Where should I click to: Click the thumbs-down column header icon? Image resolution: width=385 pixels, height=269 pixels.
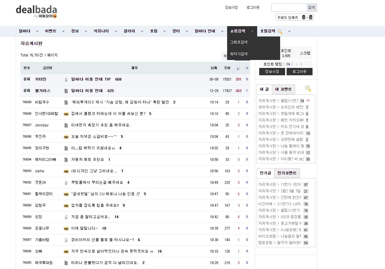(x=247, y=68)
